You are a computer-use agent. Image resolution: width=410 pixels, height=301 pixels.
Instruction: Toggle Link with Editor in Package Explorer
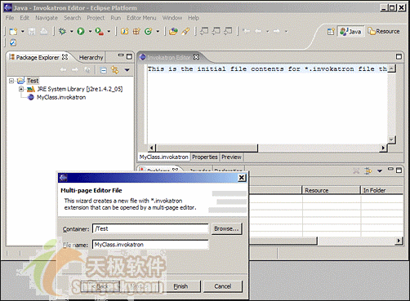(115, 70)
